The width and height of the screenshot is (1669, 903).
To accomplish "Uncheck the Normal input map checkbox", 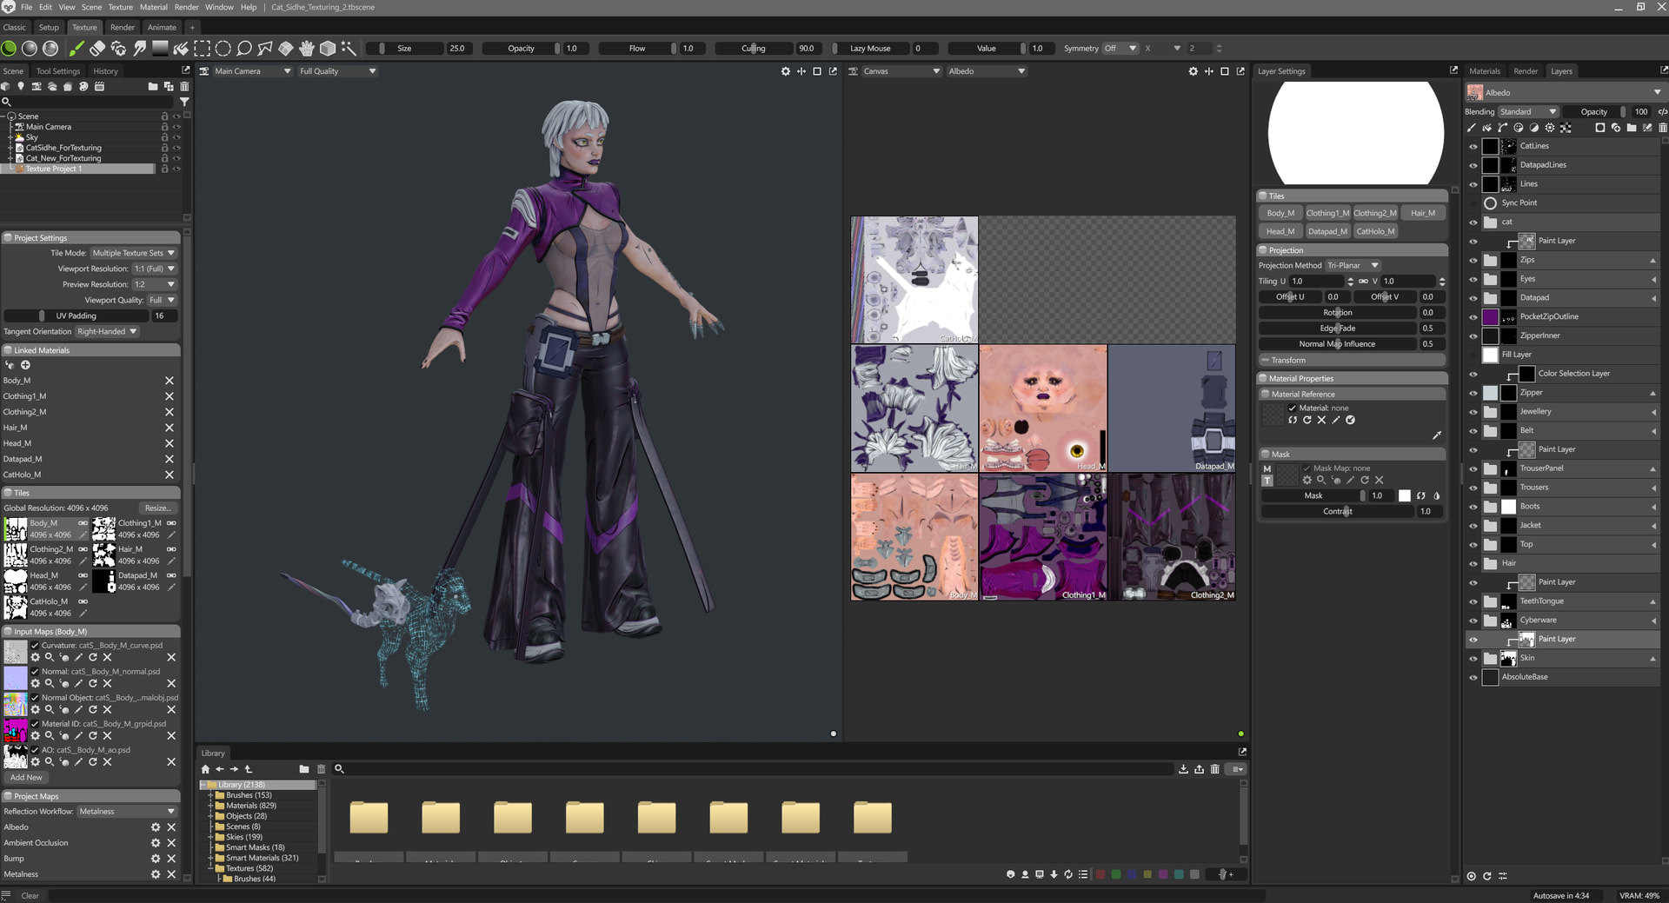I will [35, 672].
